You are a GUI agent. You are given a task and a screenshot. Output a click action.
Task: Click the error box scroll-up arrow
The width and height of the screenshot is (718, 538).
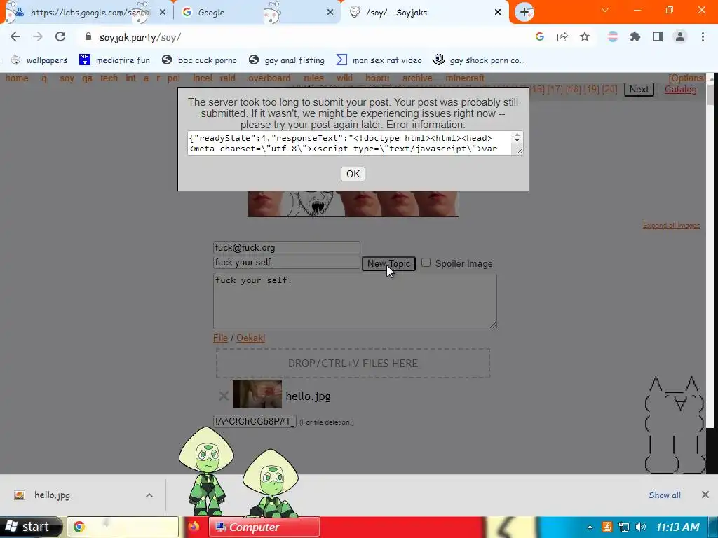pos(517,135)
